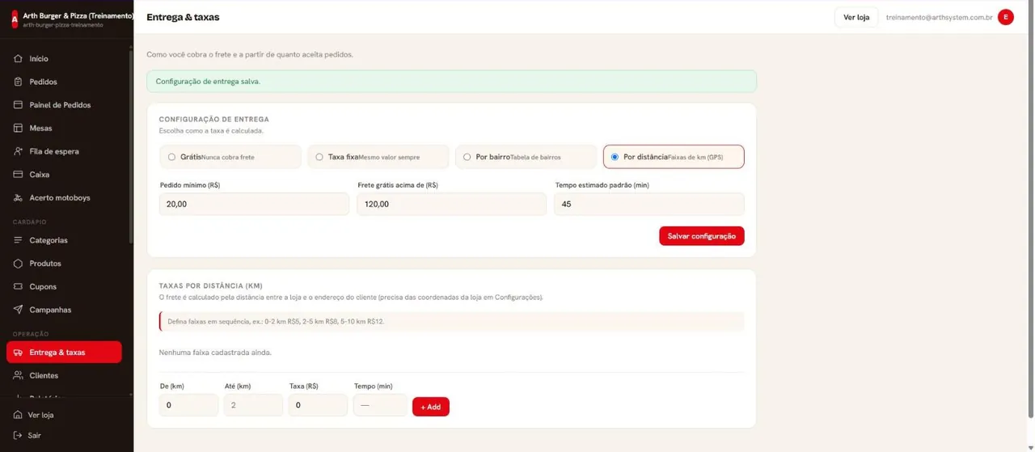This screenshot has width=1035, height=452.
Task: Open Fila de espera page
Action: tap(64, 151)
